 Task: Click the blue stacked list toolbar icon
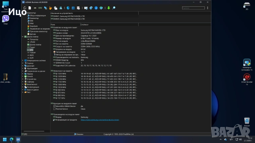click(x=73, y=8)
